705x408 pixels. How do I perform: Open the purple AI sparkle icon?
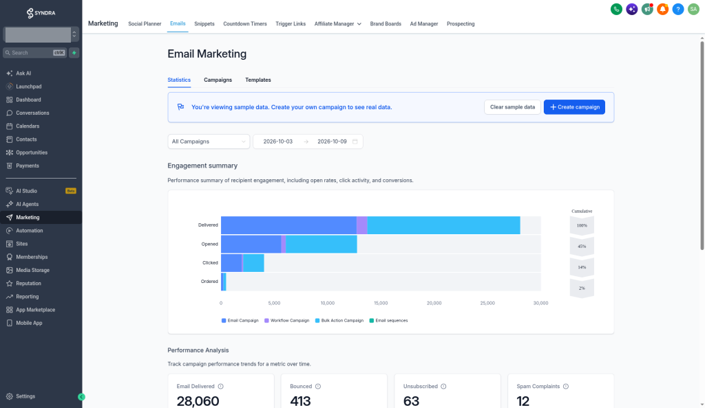[632, 9]
